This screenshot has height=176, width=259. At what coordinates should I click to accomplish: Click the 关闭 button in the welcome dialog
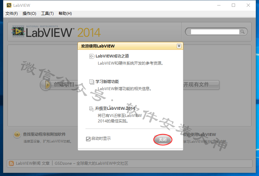[163, 140]
